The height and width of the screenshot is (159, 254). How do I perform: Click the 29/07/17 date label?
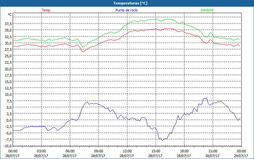point(241,156)
